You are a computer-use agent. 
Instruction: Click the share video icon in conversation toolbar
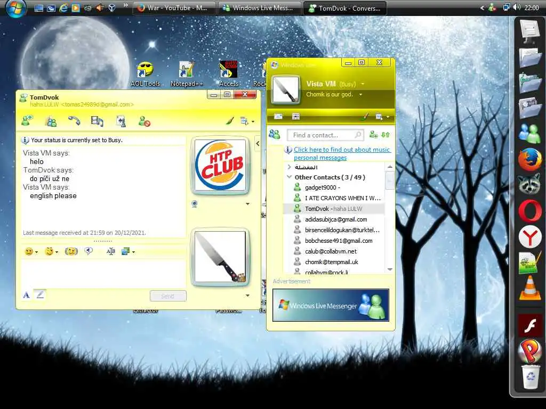[97, 121]
